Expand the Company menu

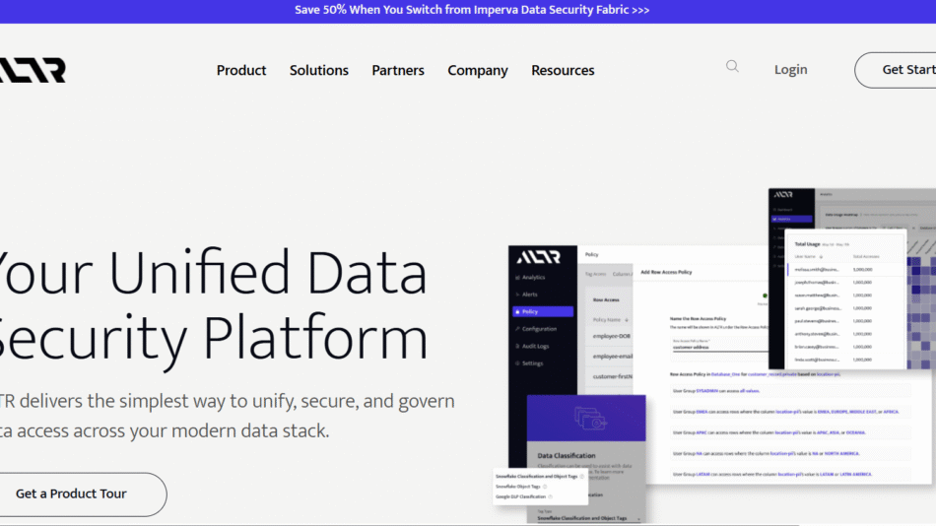(478, 70)
